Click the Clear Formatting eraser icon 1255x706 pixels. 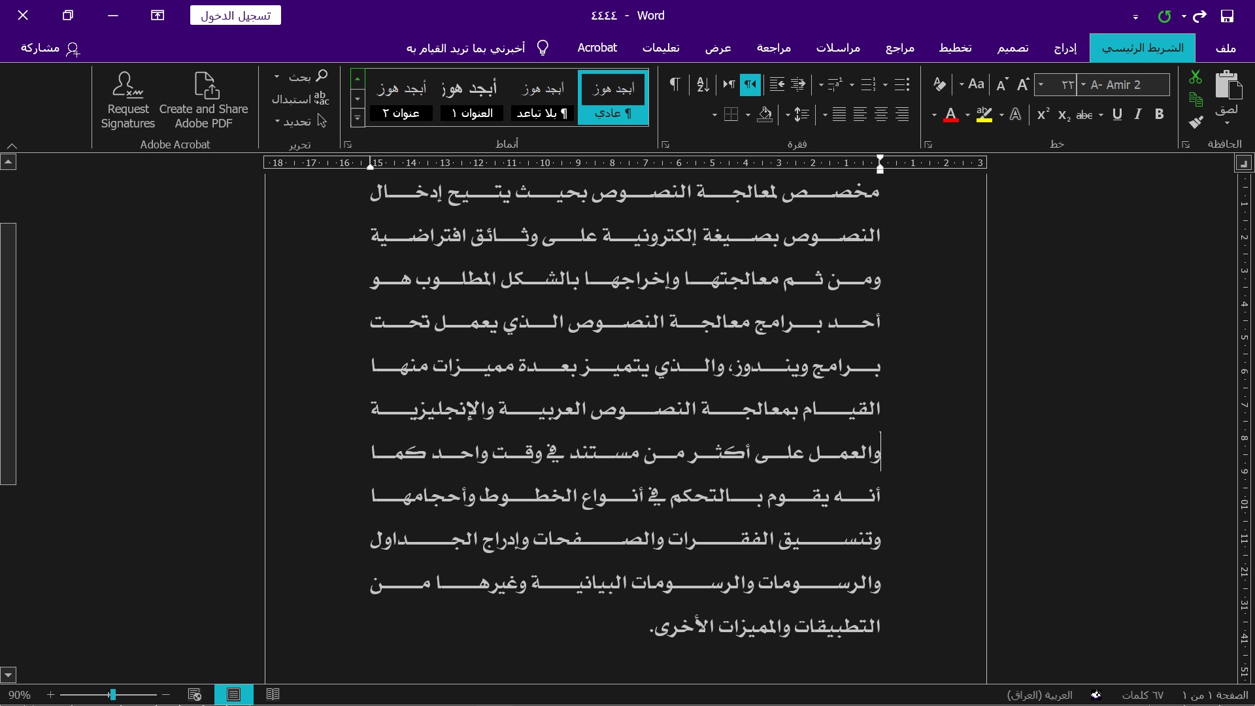pyautogui.click(x=939, y=84)
